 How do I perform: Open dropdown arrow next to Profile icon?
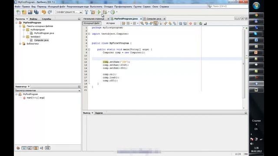click(x=117, y=12)
